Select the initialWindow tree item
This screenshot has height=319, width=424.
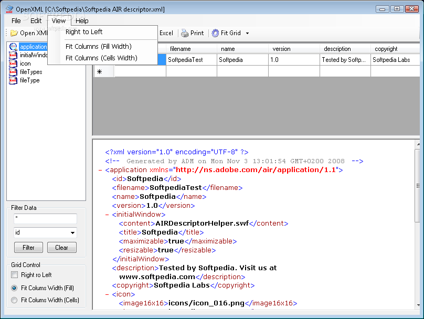tap(34, 55)
